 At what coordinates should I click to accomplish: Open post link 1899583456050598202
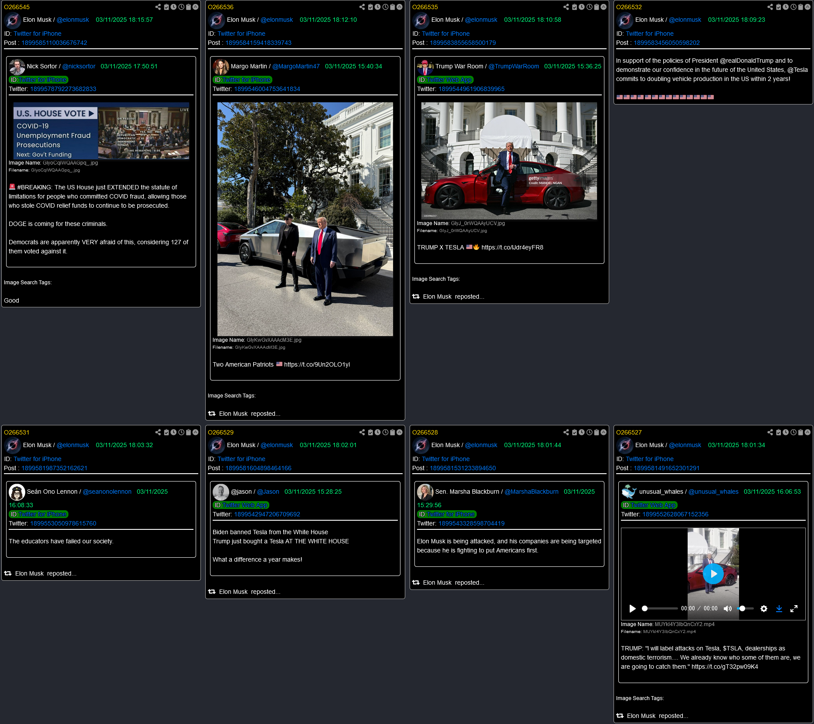point(667,43)
